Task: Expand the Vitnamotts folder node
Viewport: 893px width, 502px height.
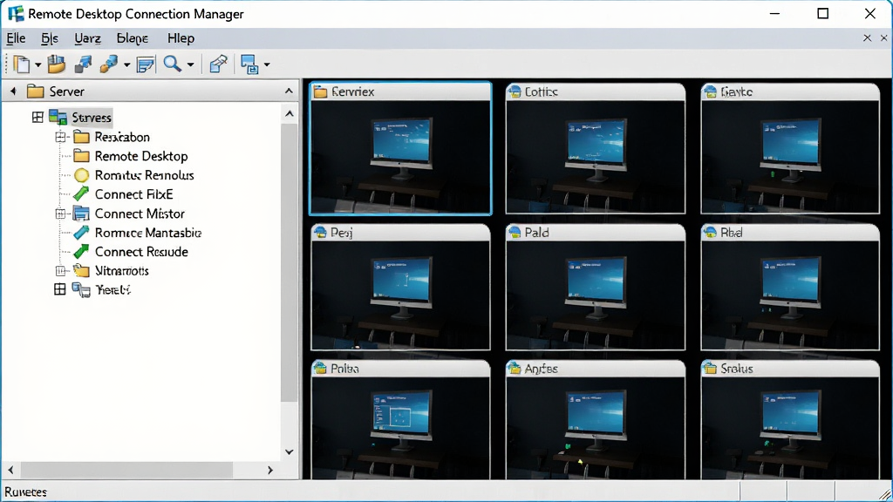Action: pyautogui.click(x=60, y=271)
